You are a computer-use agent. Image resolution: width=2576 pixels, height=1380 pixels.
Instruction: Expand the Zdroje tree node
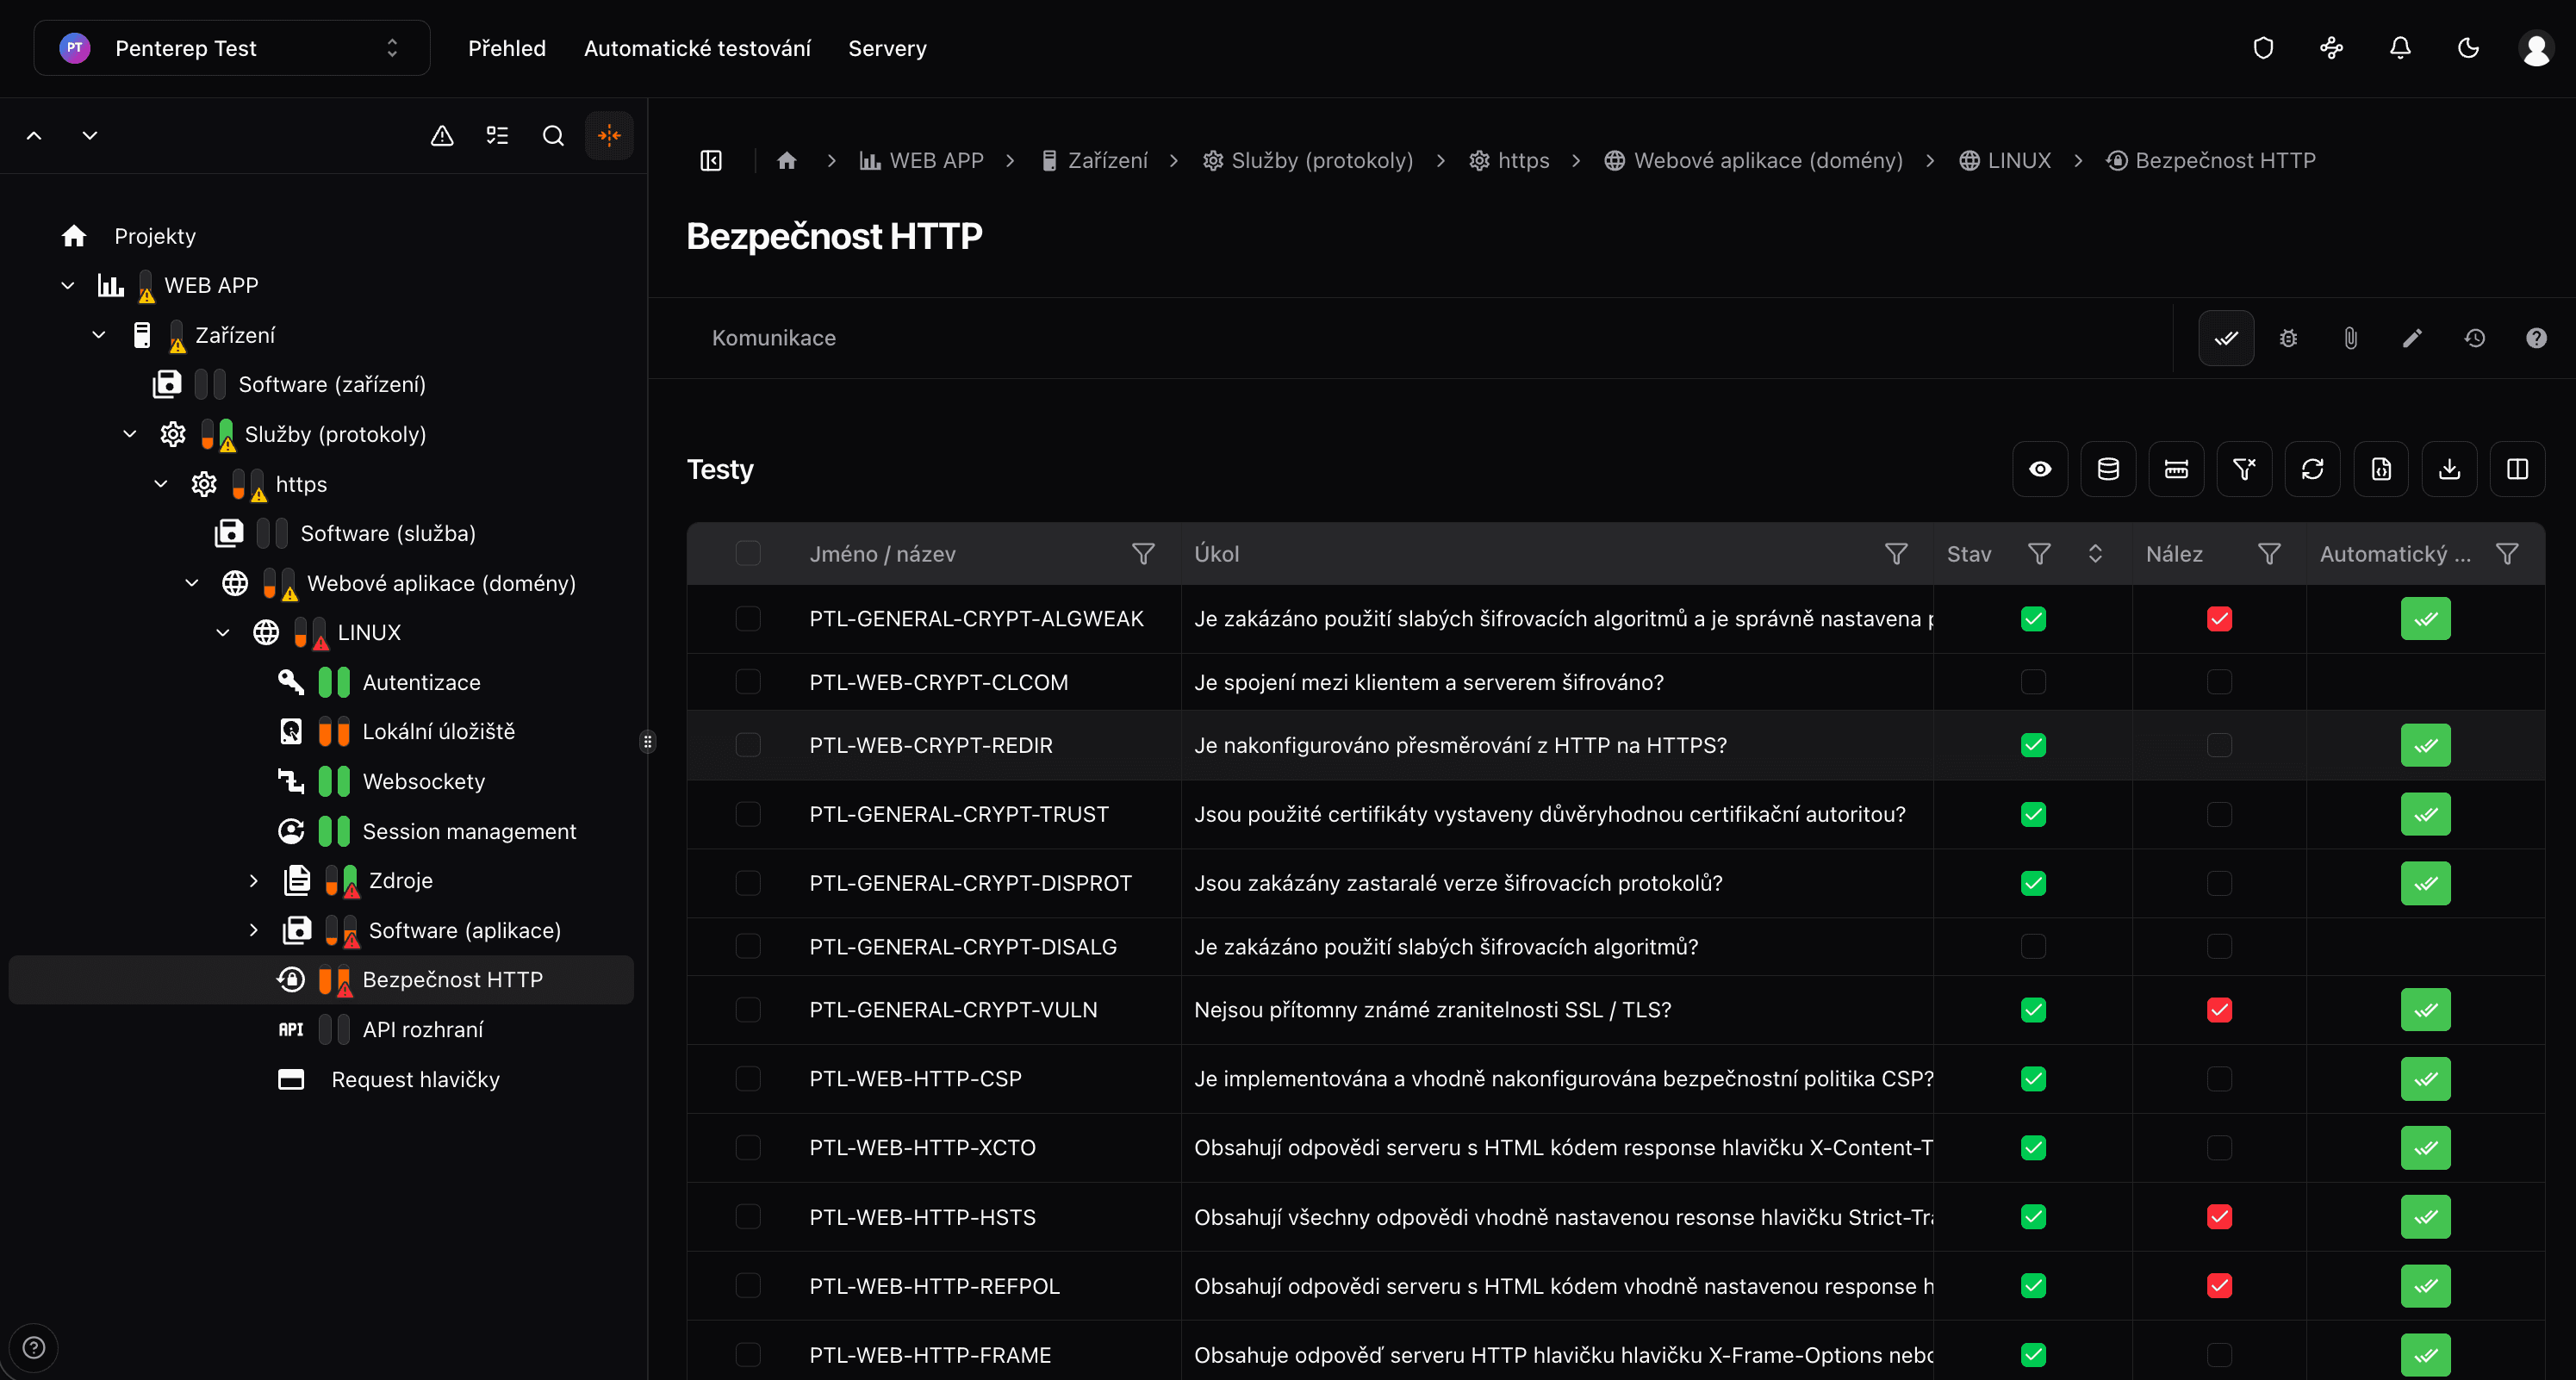tap(254, 881)
